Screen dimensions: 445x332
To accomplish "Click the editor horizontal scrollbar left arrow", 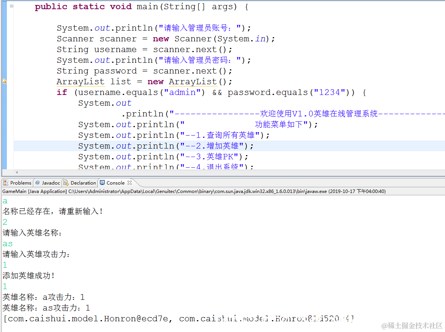I will point(17,172).
